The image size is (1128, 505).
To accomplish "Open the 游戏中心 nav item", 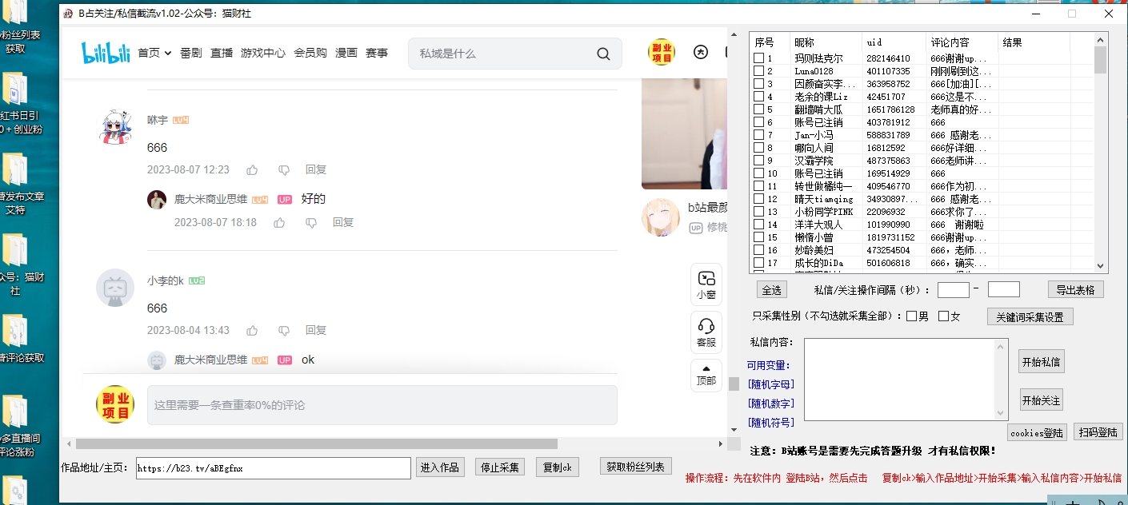I will (262, 54).
